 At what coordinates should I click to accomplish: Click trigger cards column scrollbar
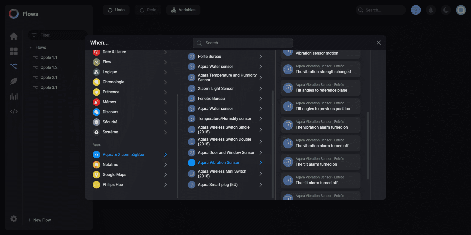click(368, 145)
